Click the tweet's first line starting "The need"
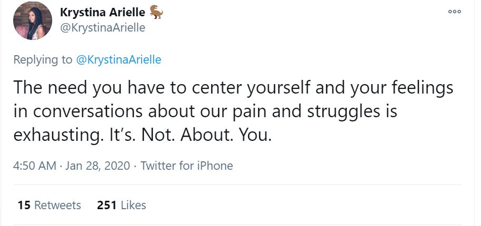 pyautogui.click(x=232, y=88)
